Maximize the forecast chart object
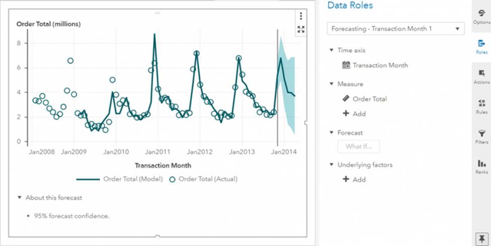491x246 pixels. (301, 30)
